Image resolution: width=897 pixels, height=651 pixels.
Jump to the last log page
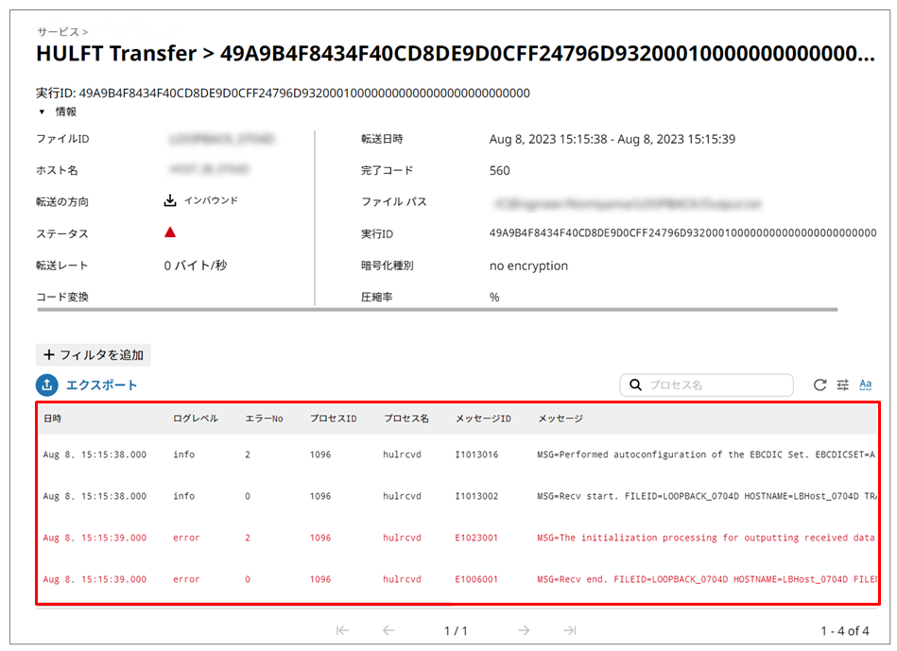tap(569, 630)
